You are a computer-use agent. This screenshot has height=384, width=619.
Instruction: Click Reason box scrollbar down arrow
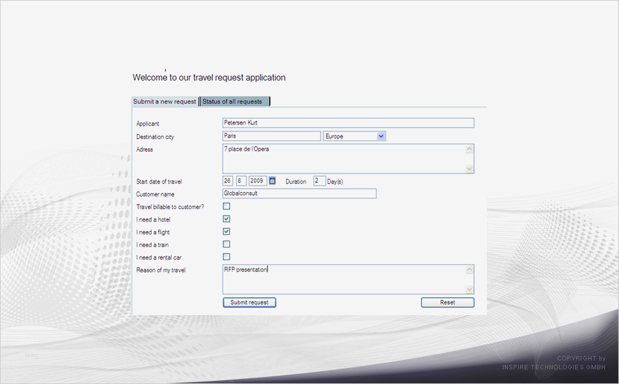pyautogui.click(x=470, y=290)
